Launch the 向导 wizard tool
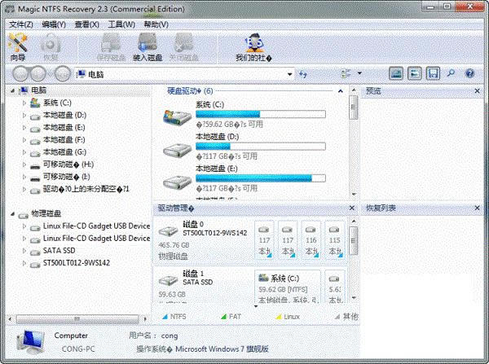Image resolution: width=489 pixels, height=364 pixels. [x=18, y=47]
